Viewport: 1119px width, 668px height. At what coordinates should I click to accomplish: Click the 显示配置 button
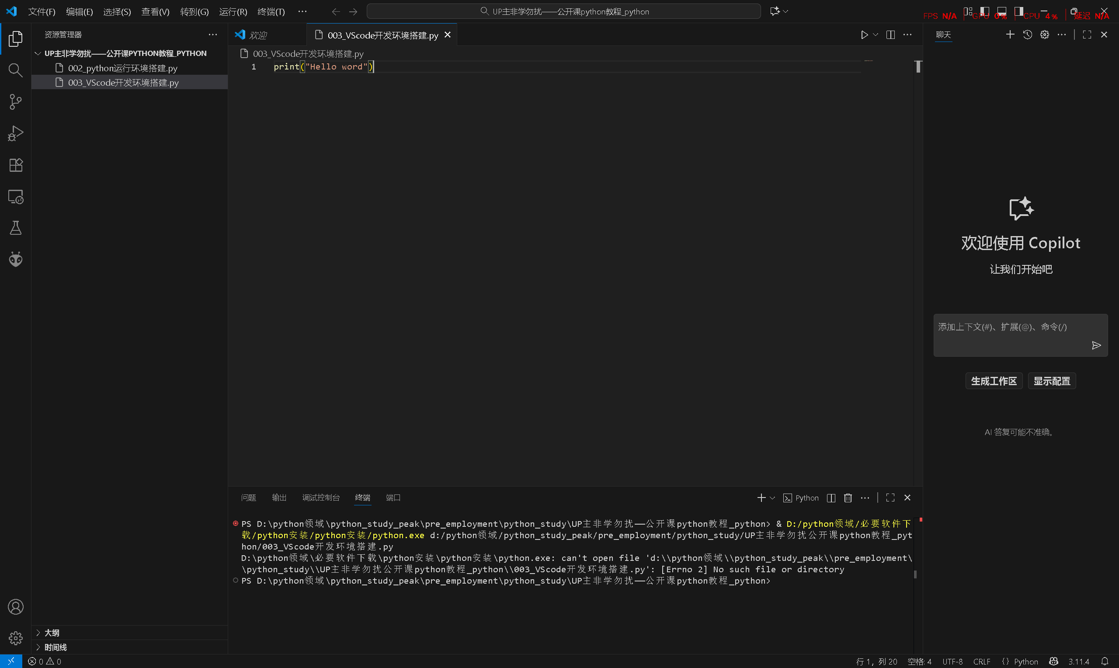pyautogui.click(x=1052, y=381)
